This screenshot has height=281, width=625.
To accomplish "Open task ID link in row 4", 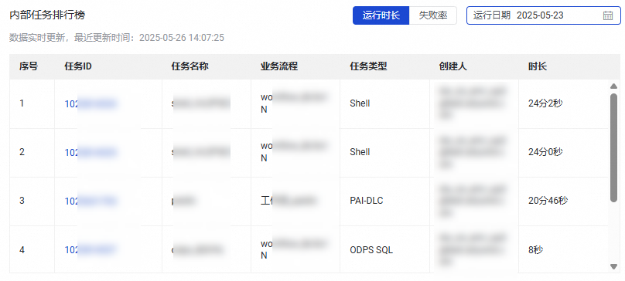I will click(x=91, y=250).
